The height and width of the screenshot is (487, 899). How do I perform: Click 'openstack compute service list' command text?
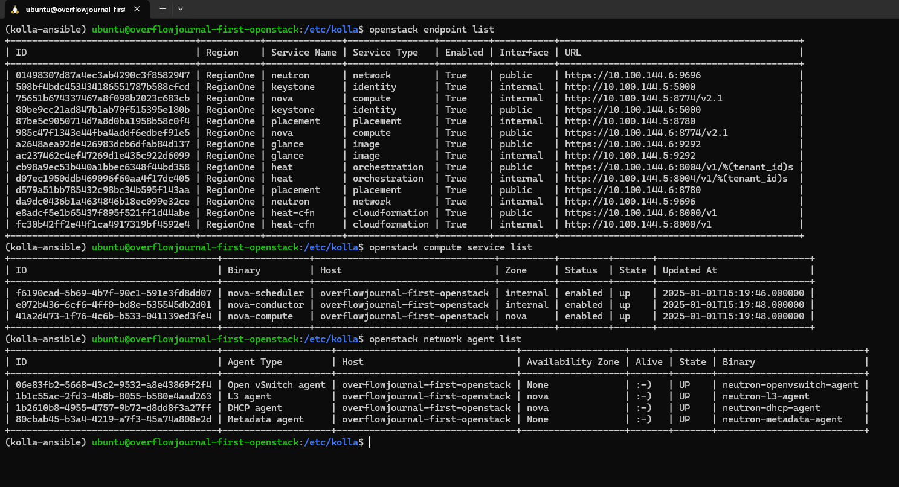451,247
